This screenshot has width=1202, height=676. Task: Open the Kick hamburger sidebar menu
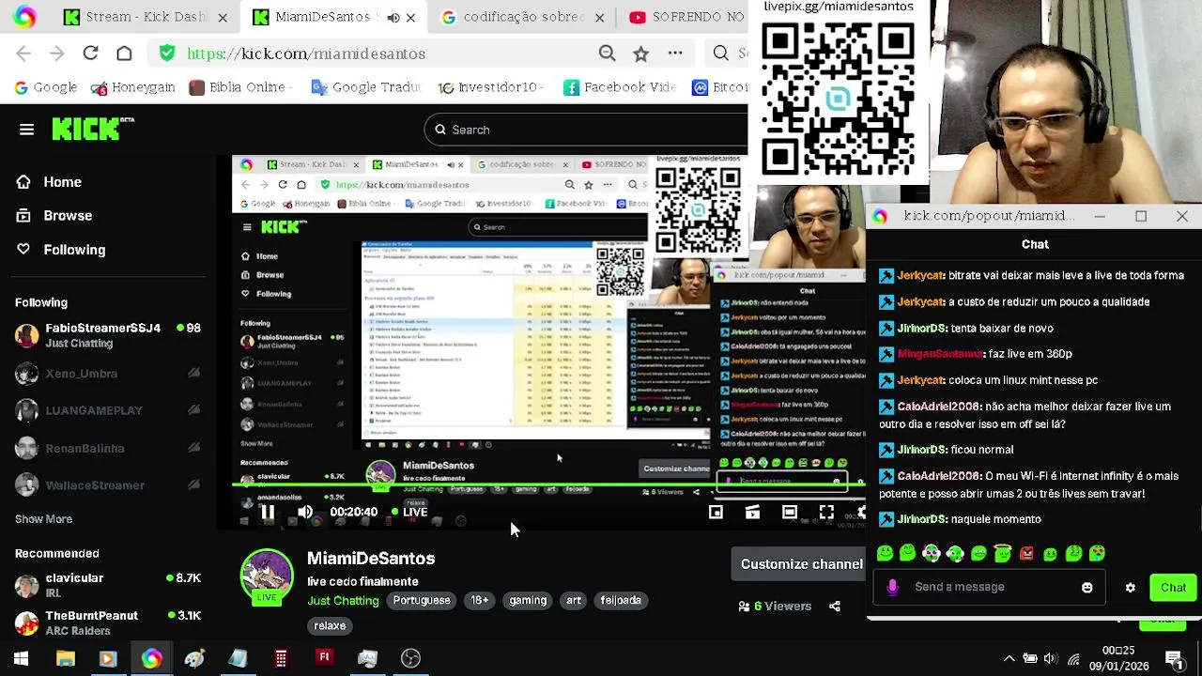[x=26, y=130]
